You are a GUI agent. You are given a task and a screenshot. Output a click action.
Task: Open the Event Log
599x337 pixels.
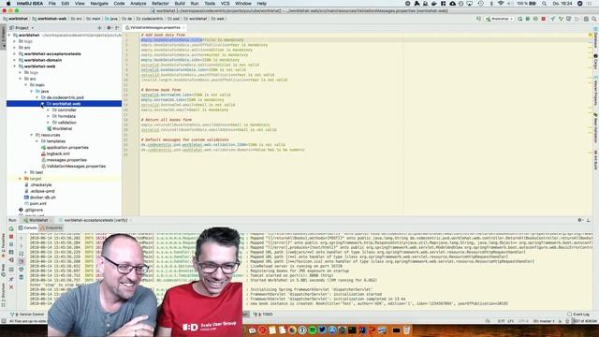tap(578, 315)
